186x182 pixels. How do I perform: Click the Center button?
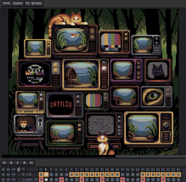[18, 3]
